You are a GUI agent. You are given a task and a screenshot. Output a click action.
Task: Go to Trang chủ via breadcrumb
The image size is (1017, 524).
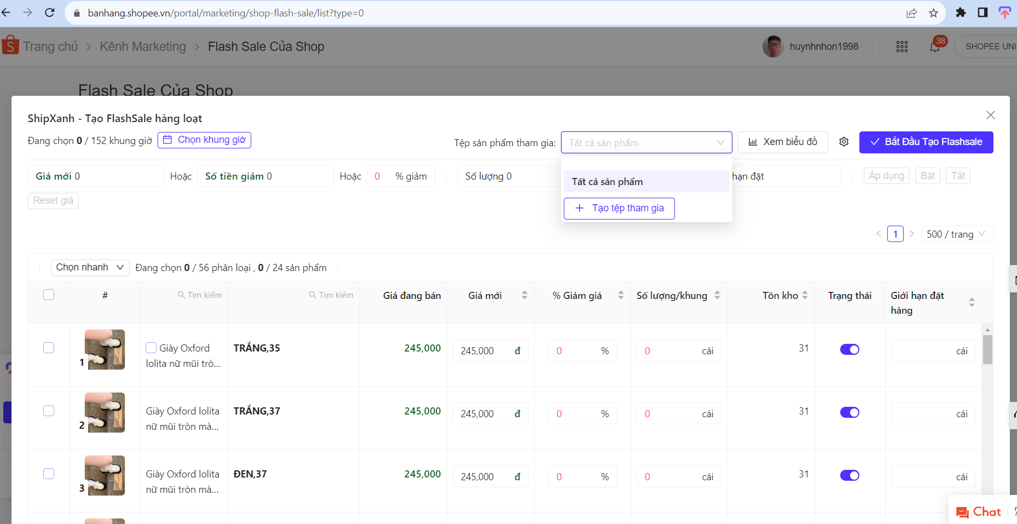click(x=50, y=46)
